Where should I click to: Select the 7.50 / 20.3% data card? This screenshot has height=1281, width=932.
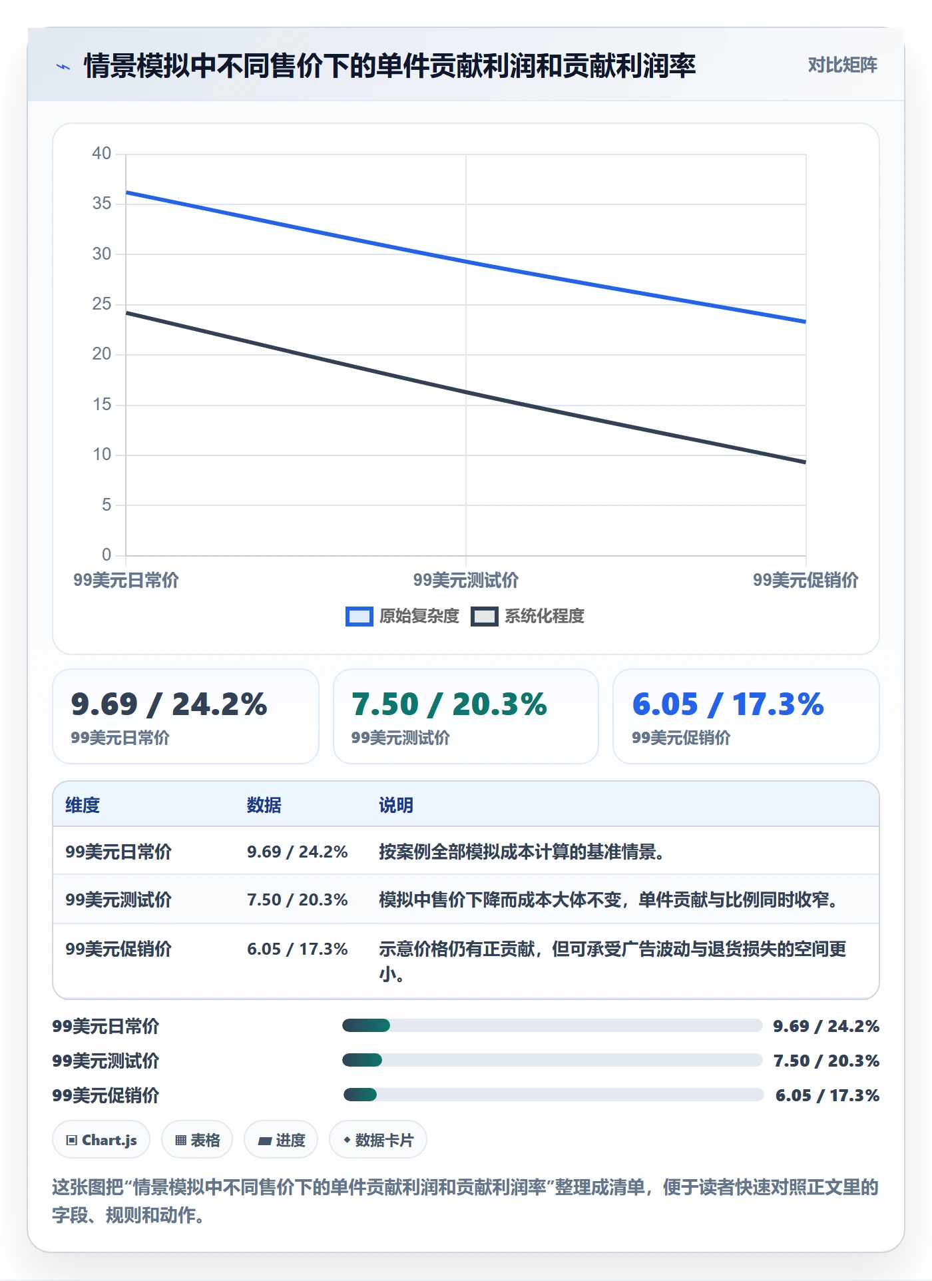tap(466, 716)
